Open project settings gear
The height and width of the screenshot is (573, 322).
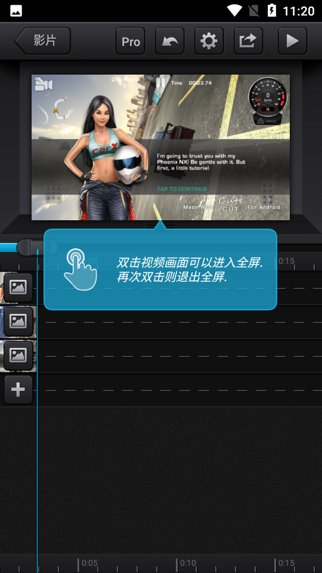[x=209, y=41]
